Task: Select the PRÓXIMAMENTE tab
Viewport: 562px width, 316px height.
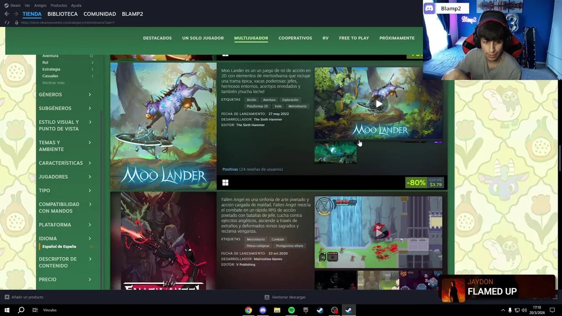Action: click(x=397, y=38)
